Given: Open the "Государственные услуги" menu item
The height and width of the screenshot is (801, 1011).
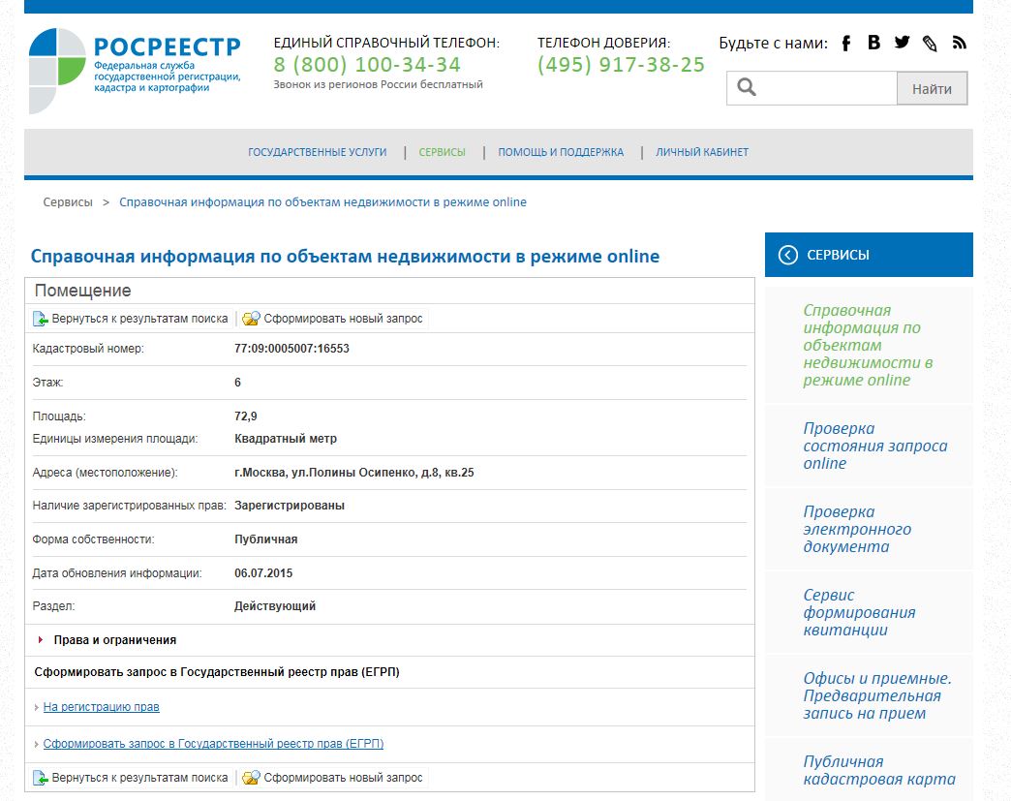Looking at the screenshot, I should click(x=317, y=152).
